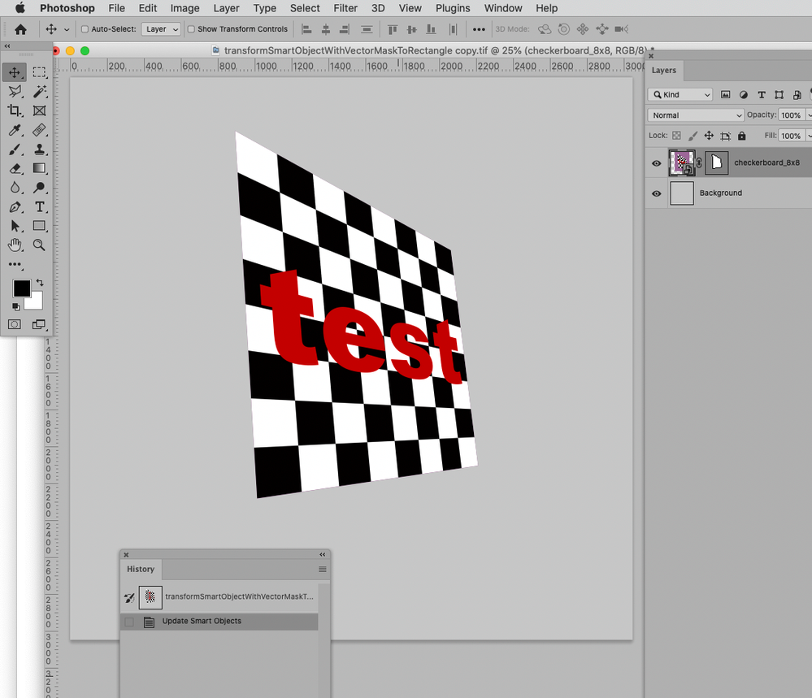Collapse History panel double arrow
Screen dimensions: 812x698
pyautogui.click(x=322, y=554)
